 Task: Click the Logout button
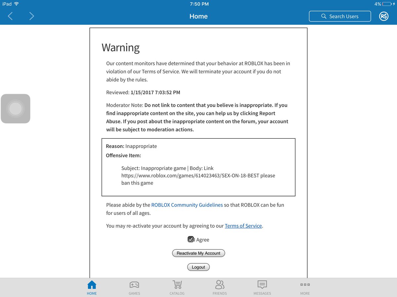(x=198, y=267)
